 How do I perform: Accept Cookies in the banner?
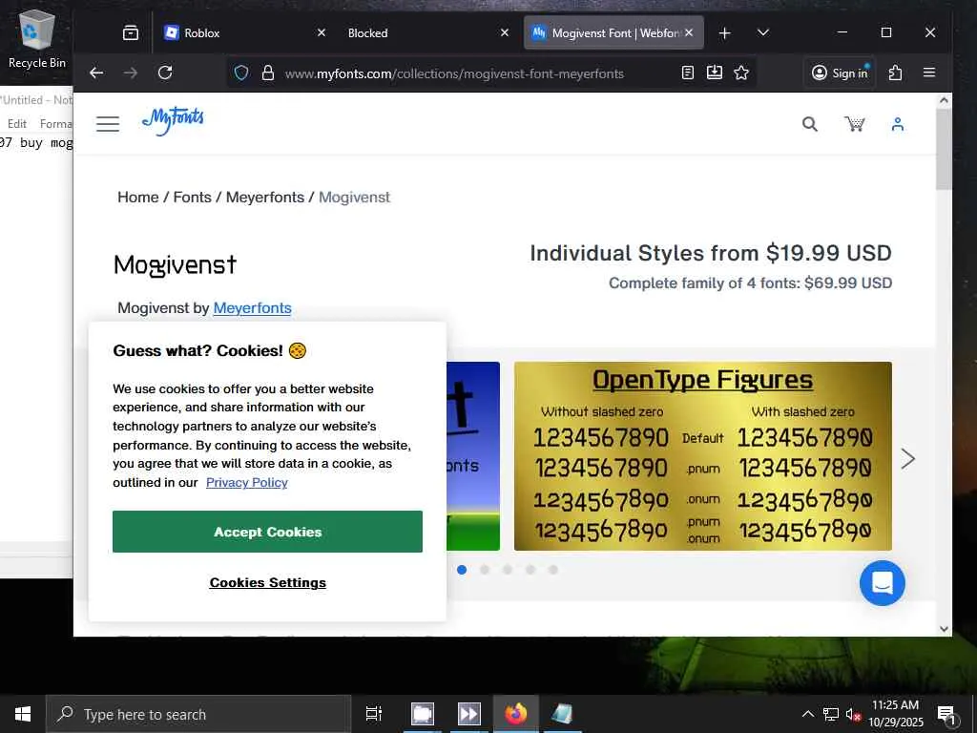[267, 532]
